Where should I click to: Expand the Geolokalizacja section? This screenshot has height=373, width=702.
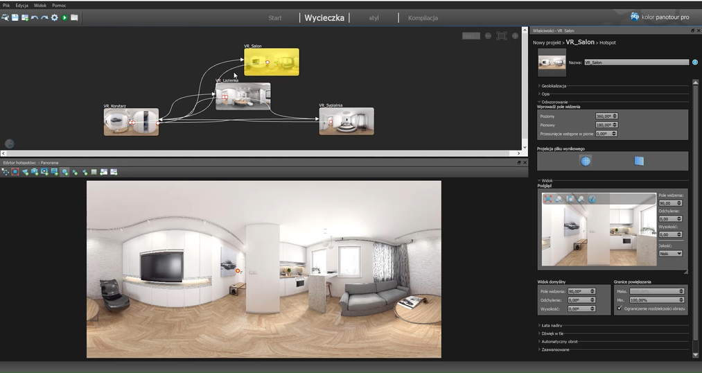click(554, 85)
